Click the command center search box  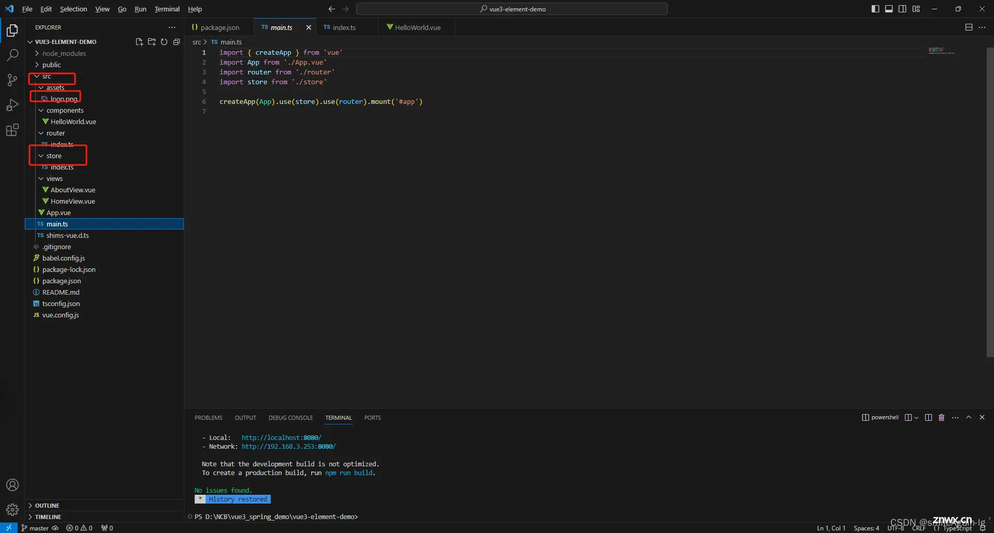(x=512, y=9)
